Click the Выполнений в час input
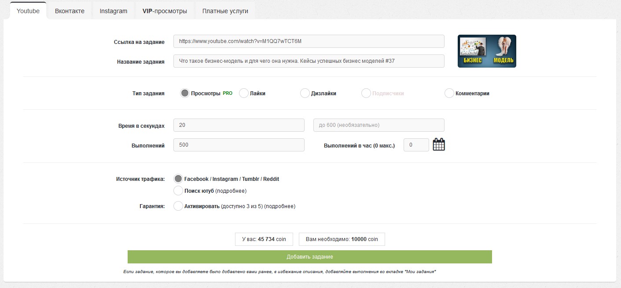621x288 pixels. (x=416, y=145)
